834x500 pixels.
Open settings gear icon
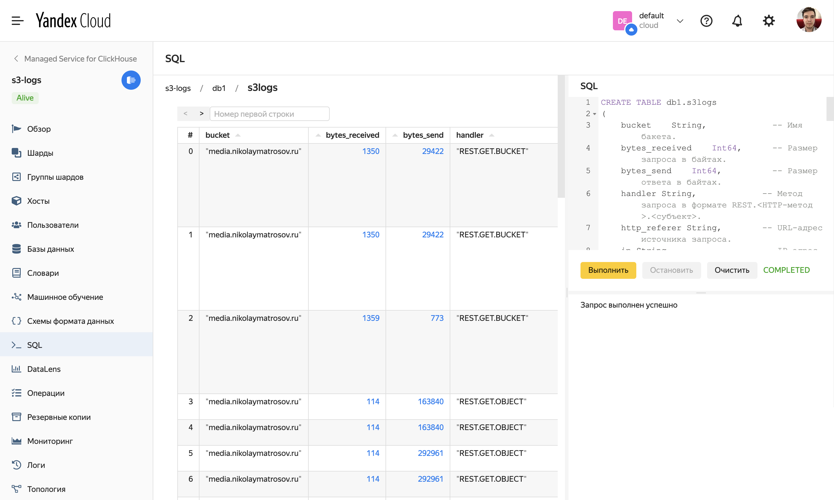[x=769, y=21]
